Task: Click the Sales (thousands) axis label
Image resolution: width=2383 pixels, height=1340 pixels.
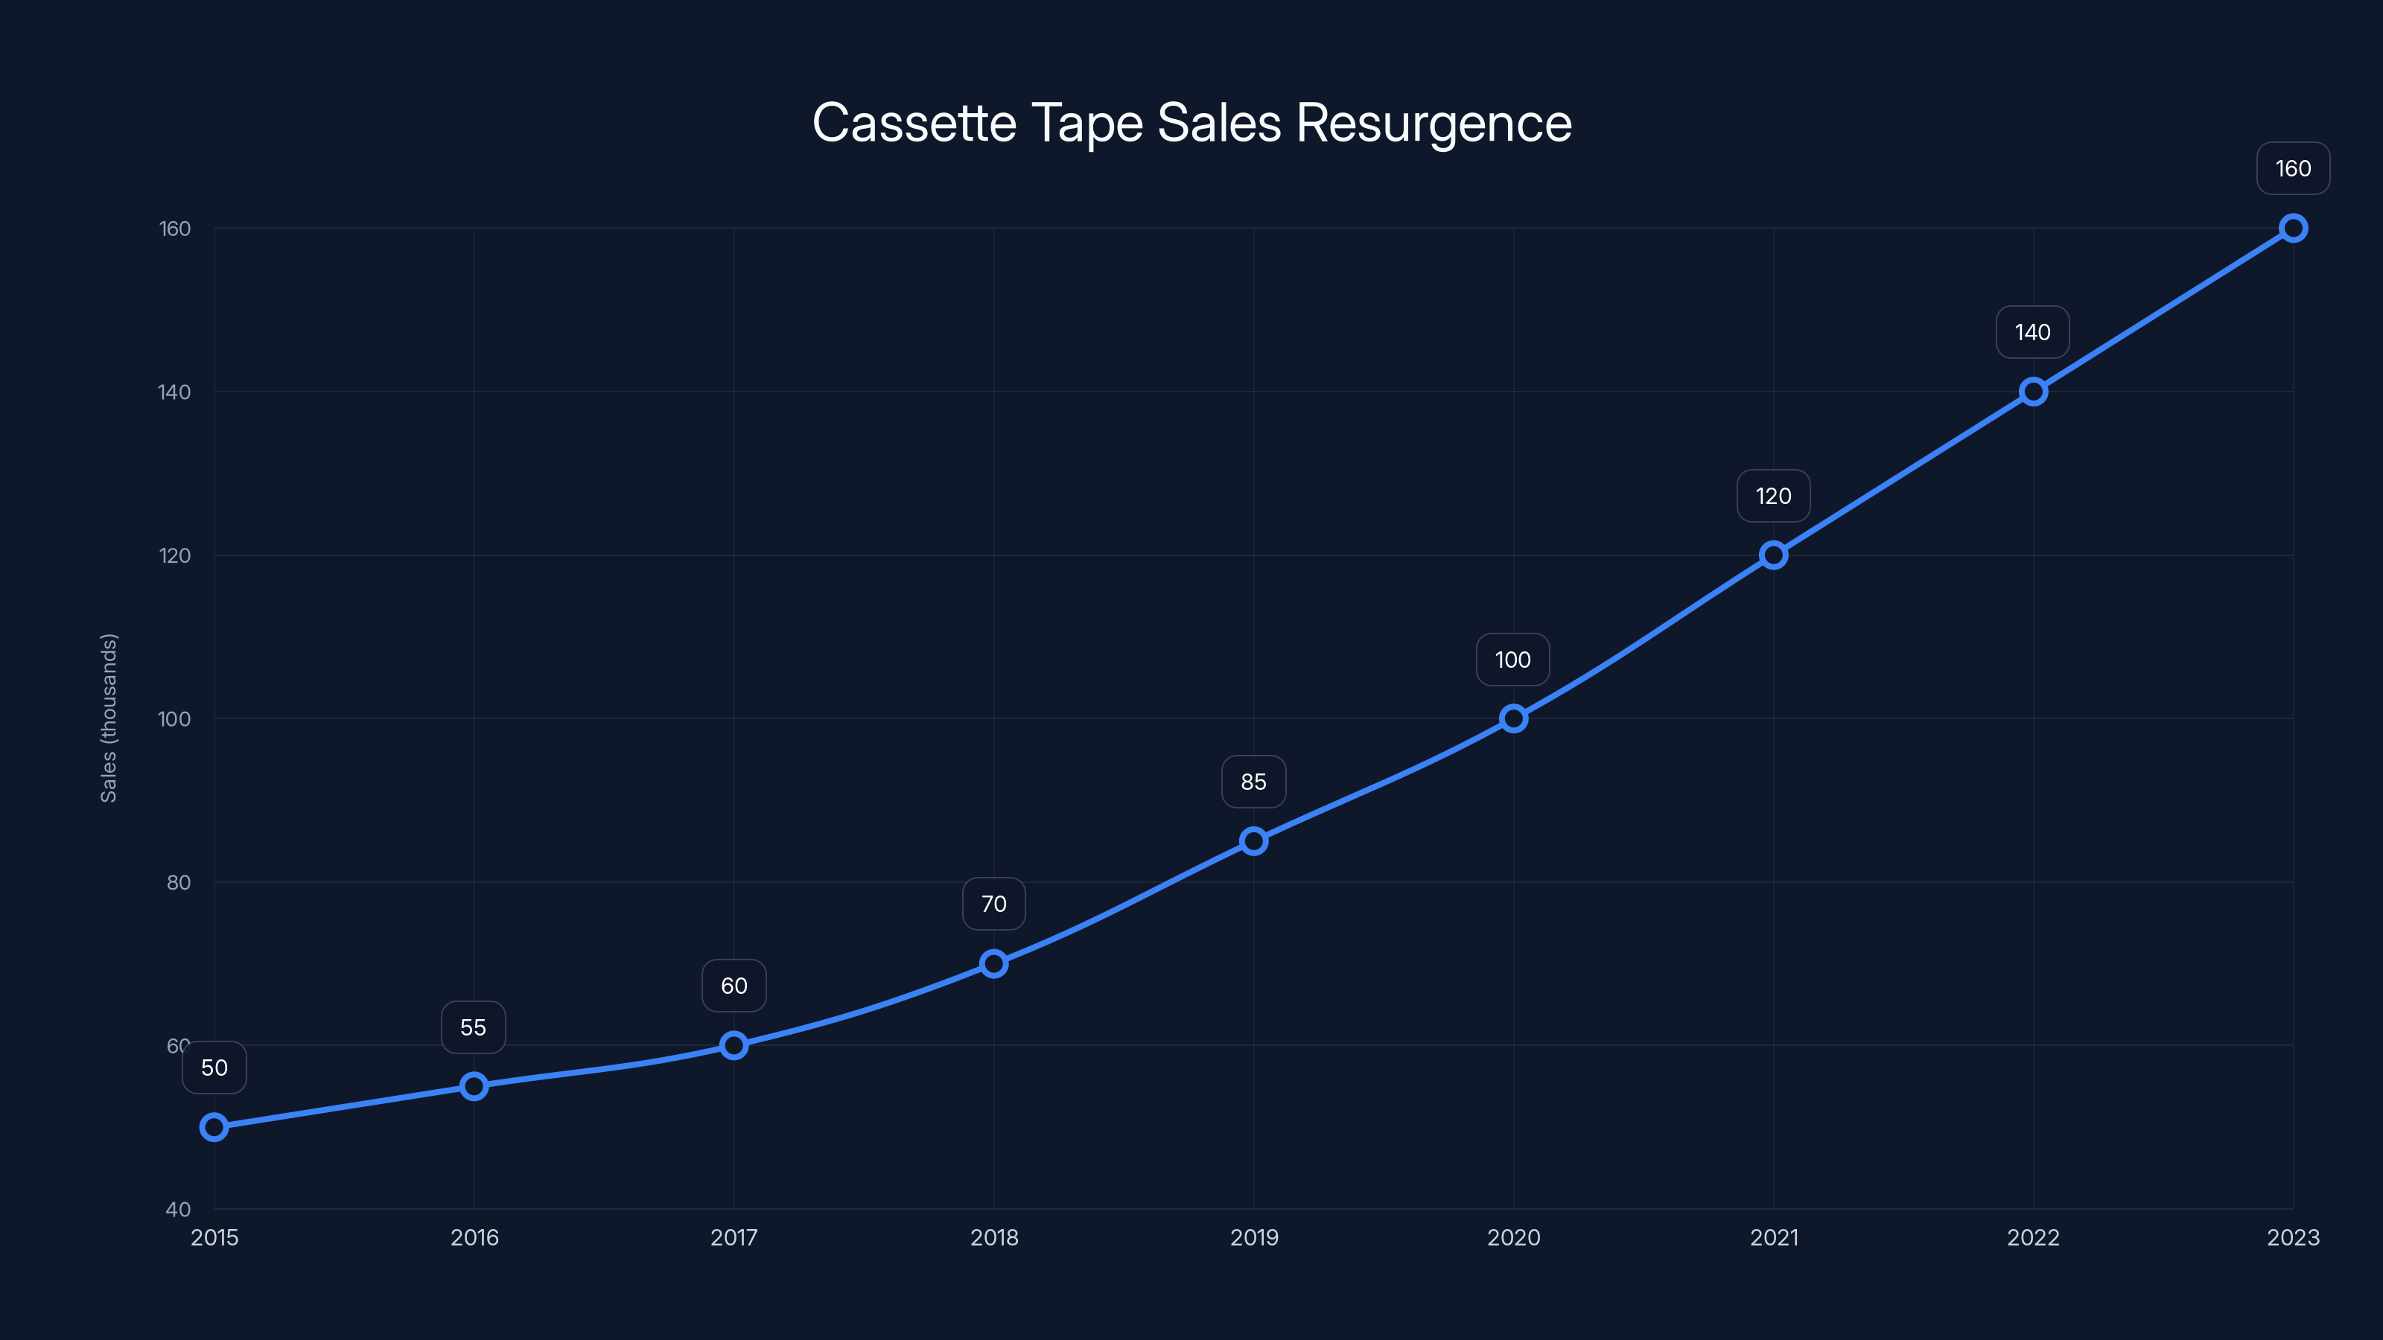Action: point(108,718)
